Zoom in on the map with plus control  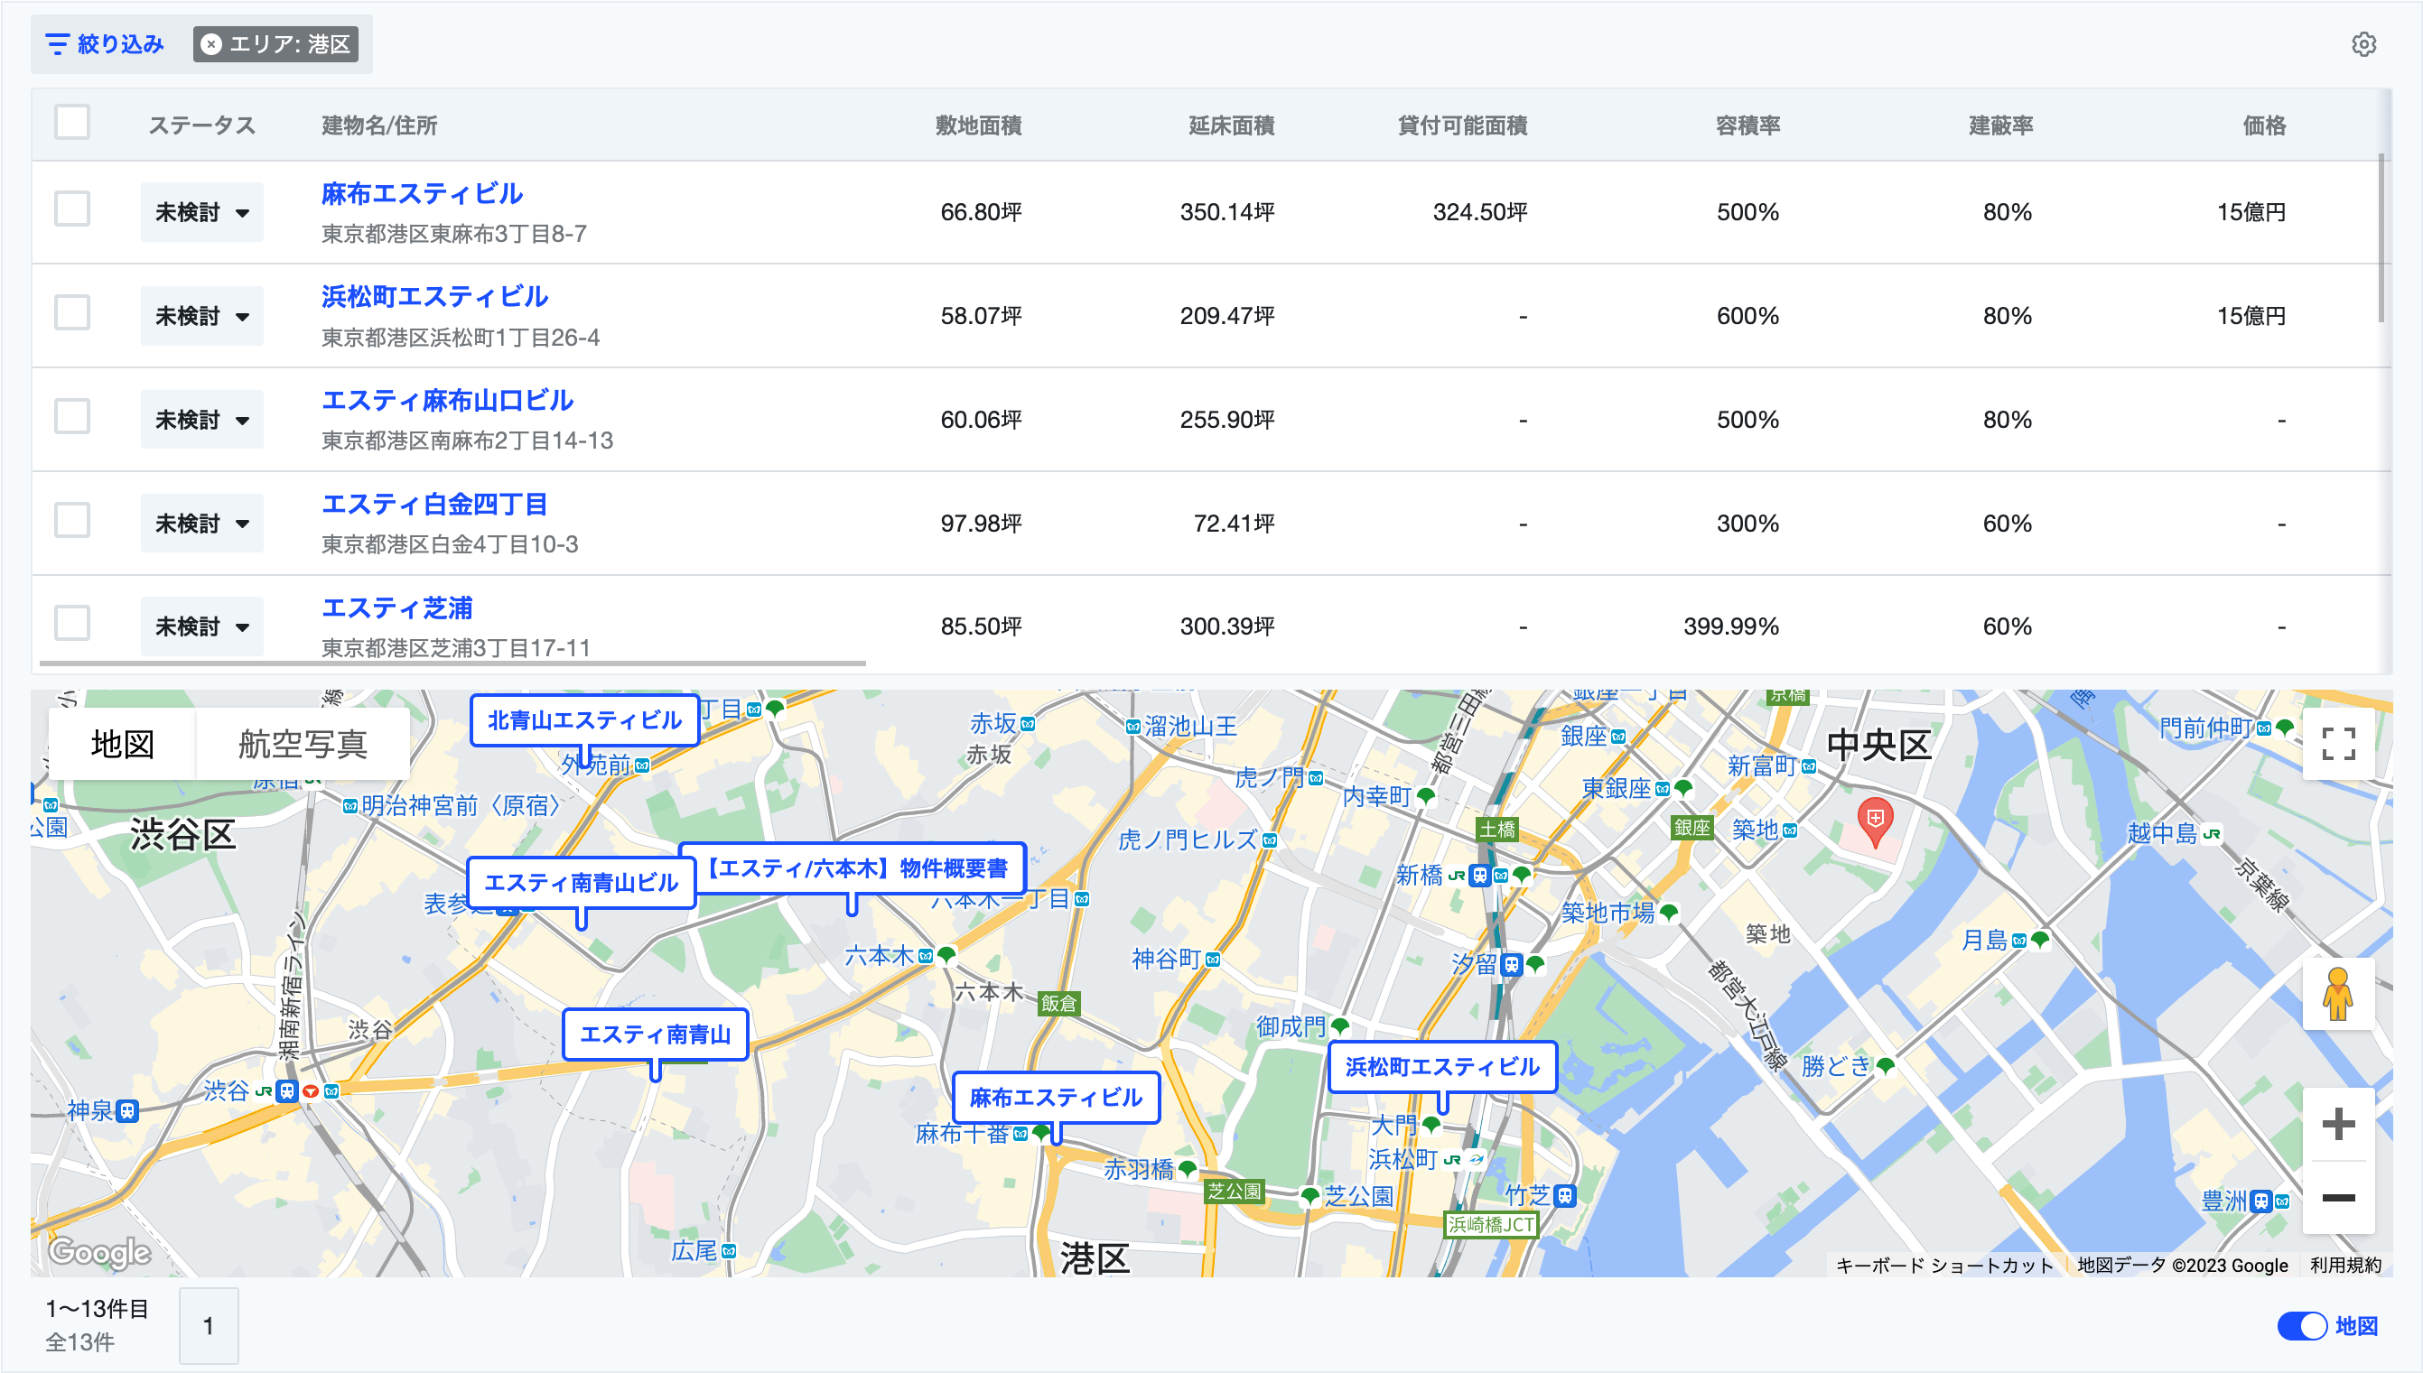[x=2337, y=1125]
